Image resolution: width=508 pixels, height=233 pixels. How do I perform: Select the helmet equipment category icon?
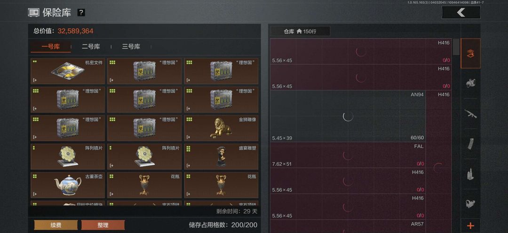[x=470, y=84]
